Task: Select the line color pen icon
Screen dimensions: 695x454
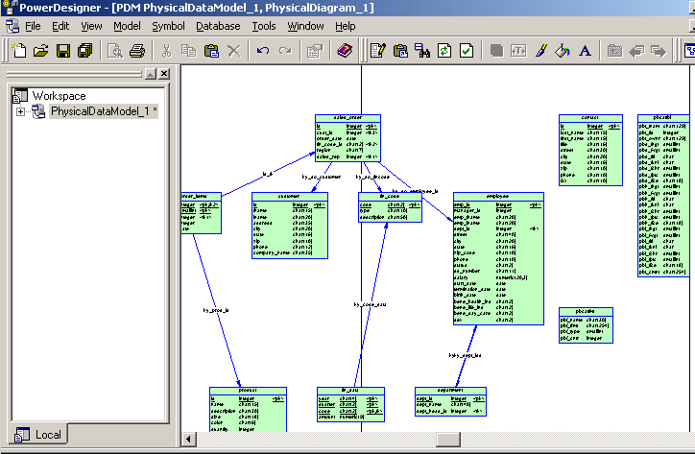Action: tap(541, 50)
